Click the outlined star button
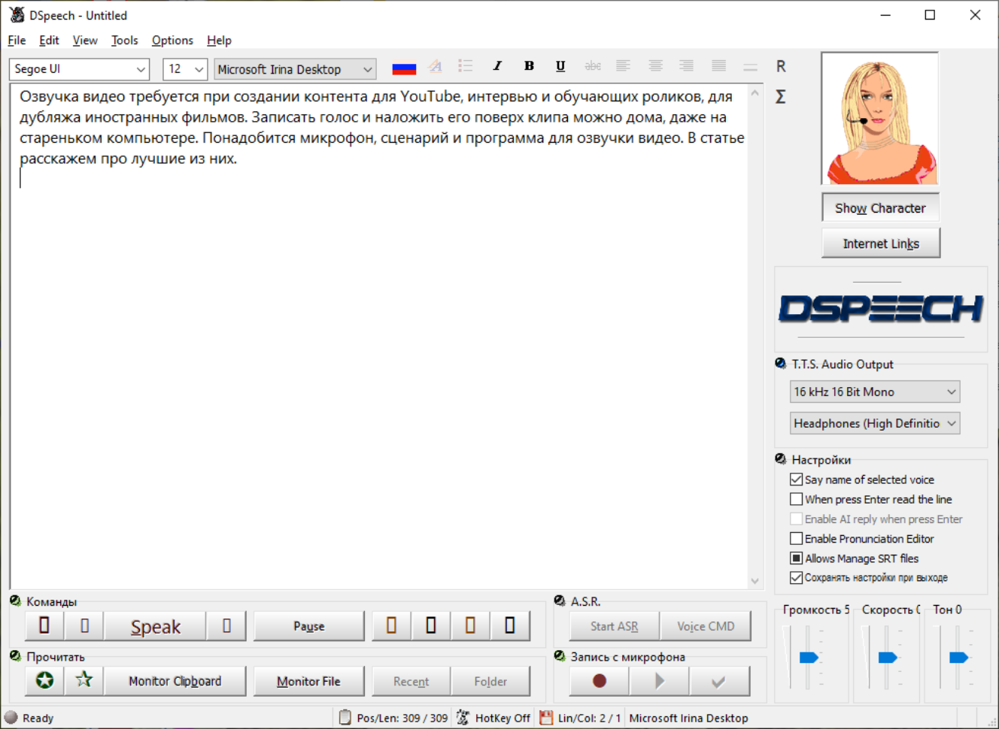 tap(84, 681)
